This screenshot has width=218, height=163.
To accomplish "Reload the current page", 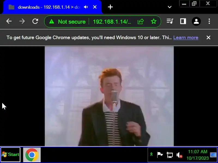I will point(35,21).
